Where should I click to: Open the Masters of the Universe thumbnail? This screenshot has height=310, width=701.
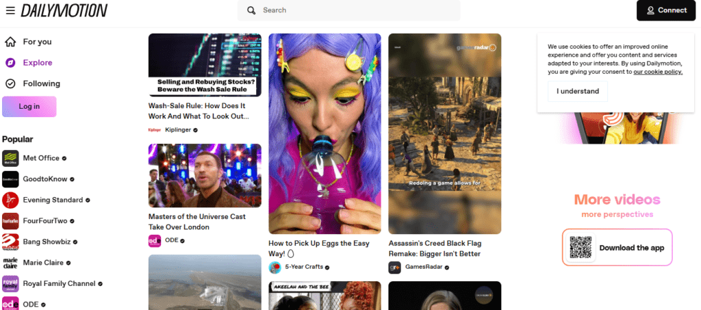click(205, 176)
